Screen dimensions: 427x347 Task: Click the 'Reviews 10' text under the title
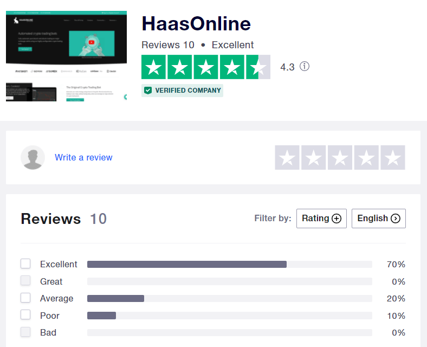[168, 45]
